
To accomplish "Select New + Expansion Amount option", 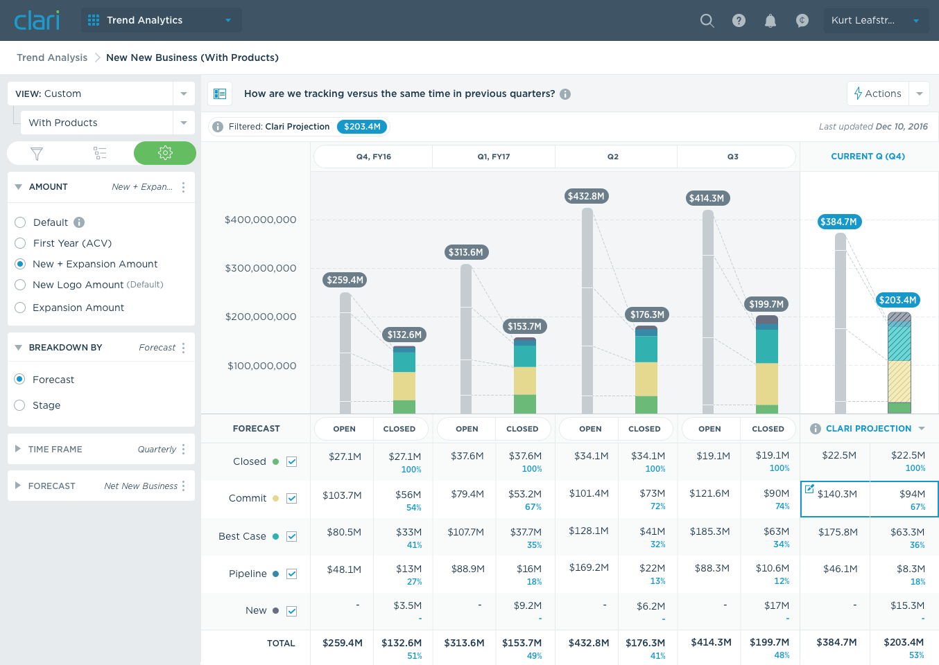I will click(20, 264).
